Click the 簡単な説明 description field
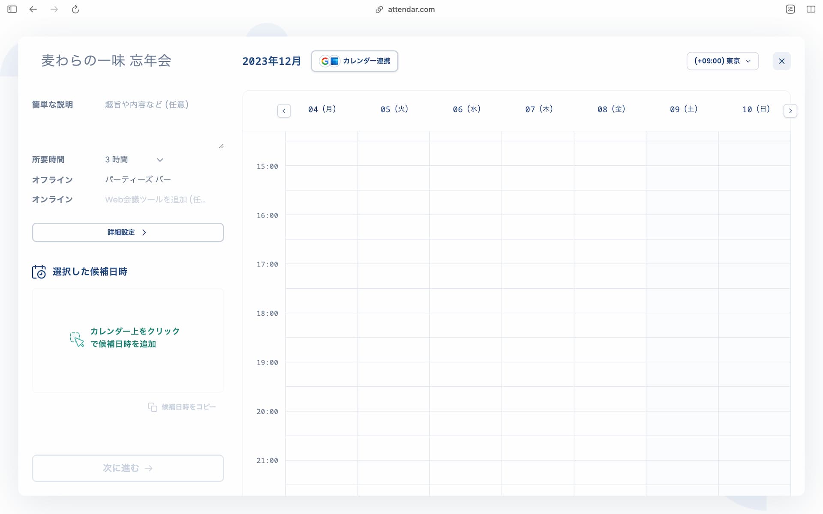823x514 pixels. [x=164, y=124]
